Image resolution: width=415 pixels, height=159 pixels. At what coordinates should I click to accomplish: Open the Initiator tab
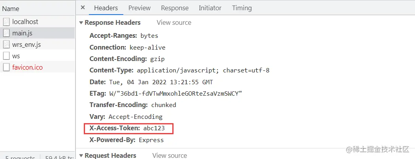coord(210,8)
